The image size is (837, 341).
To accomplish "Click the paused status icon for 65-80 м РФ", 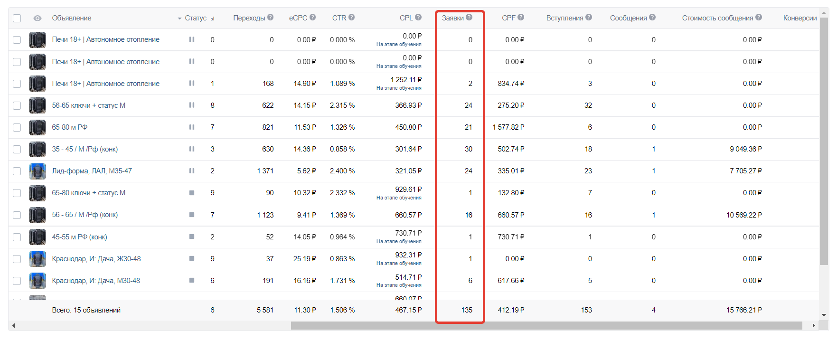I will [192, 127].
